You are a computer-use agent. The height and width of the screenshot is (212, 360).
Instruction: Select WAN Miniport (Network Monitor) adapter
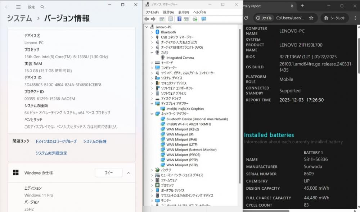(191, 150)
